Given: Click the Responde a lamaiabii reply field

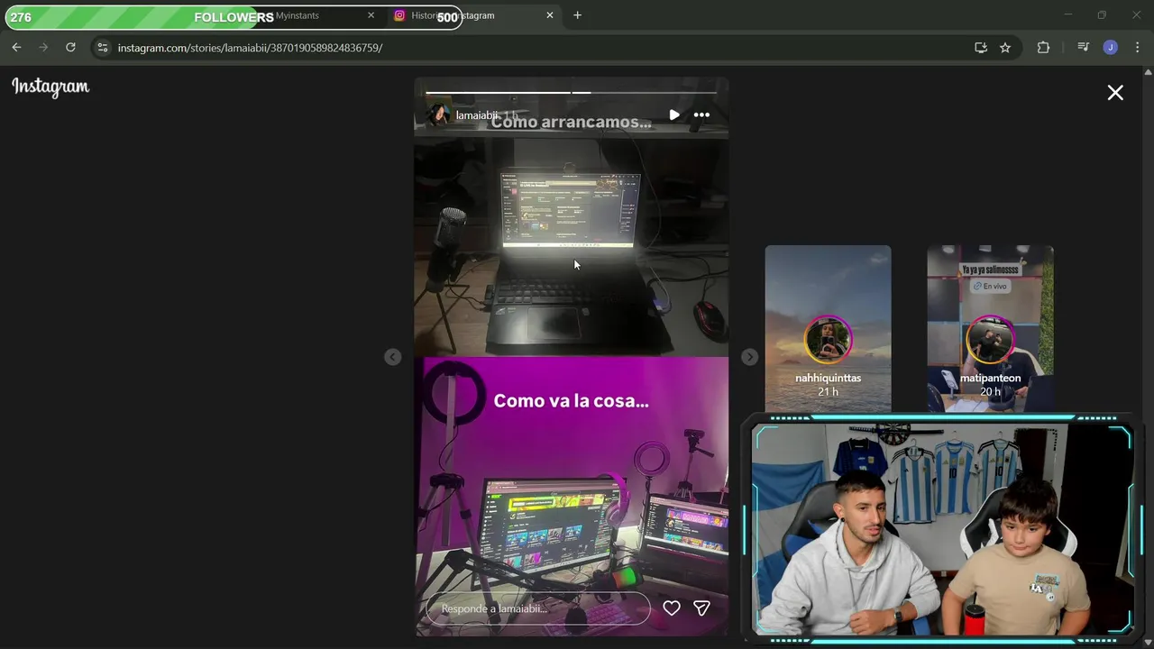Looking at the screenshot, I should (538, 608).
